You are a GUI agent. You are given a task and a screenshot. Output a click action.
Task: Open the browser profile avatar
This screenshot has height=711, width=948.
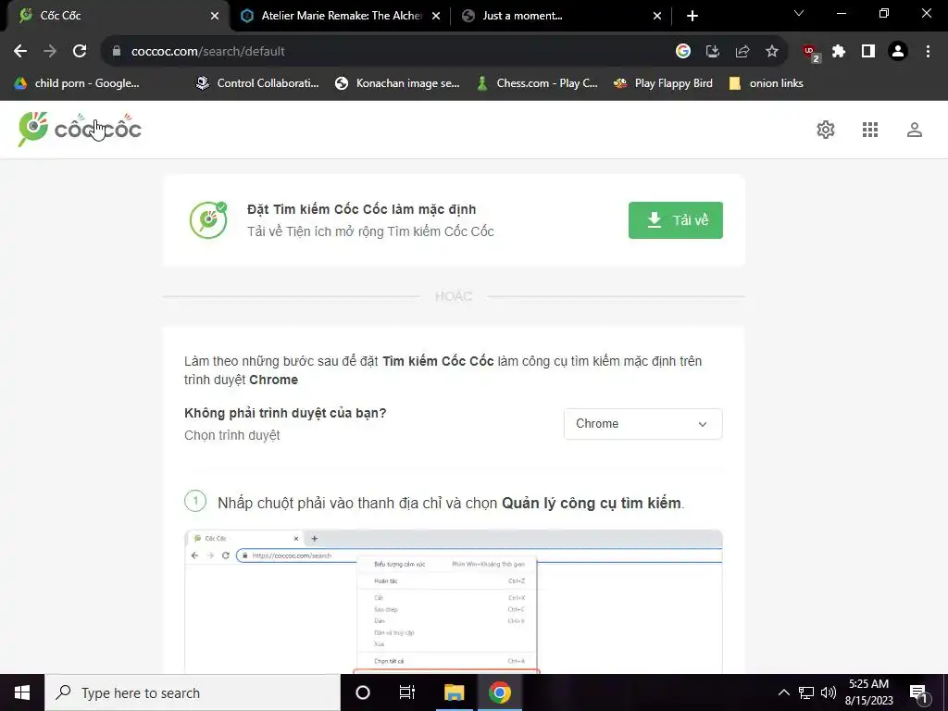point(898,52)
